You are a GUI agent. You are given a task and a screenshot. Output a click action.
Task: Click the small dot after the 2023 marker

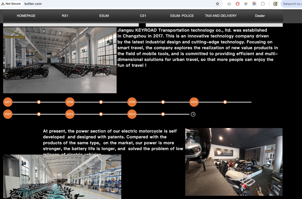tap(163, 114)
